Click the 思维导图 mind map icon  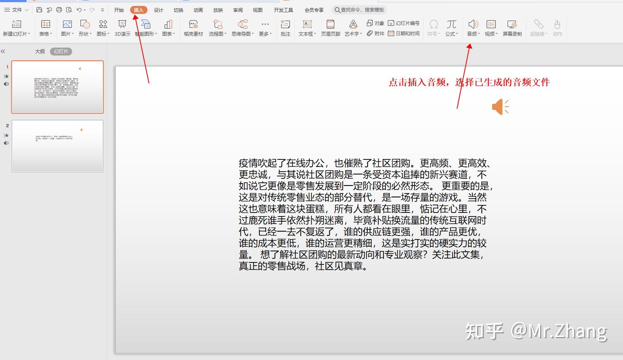click(x=243, y=24)
